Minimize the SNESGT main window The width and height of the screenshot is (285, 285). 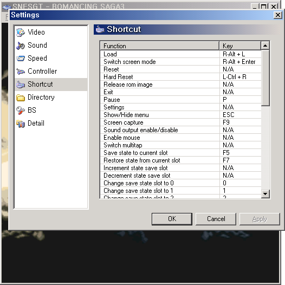255,7
